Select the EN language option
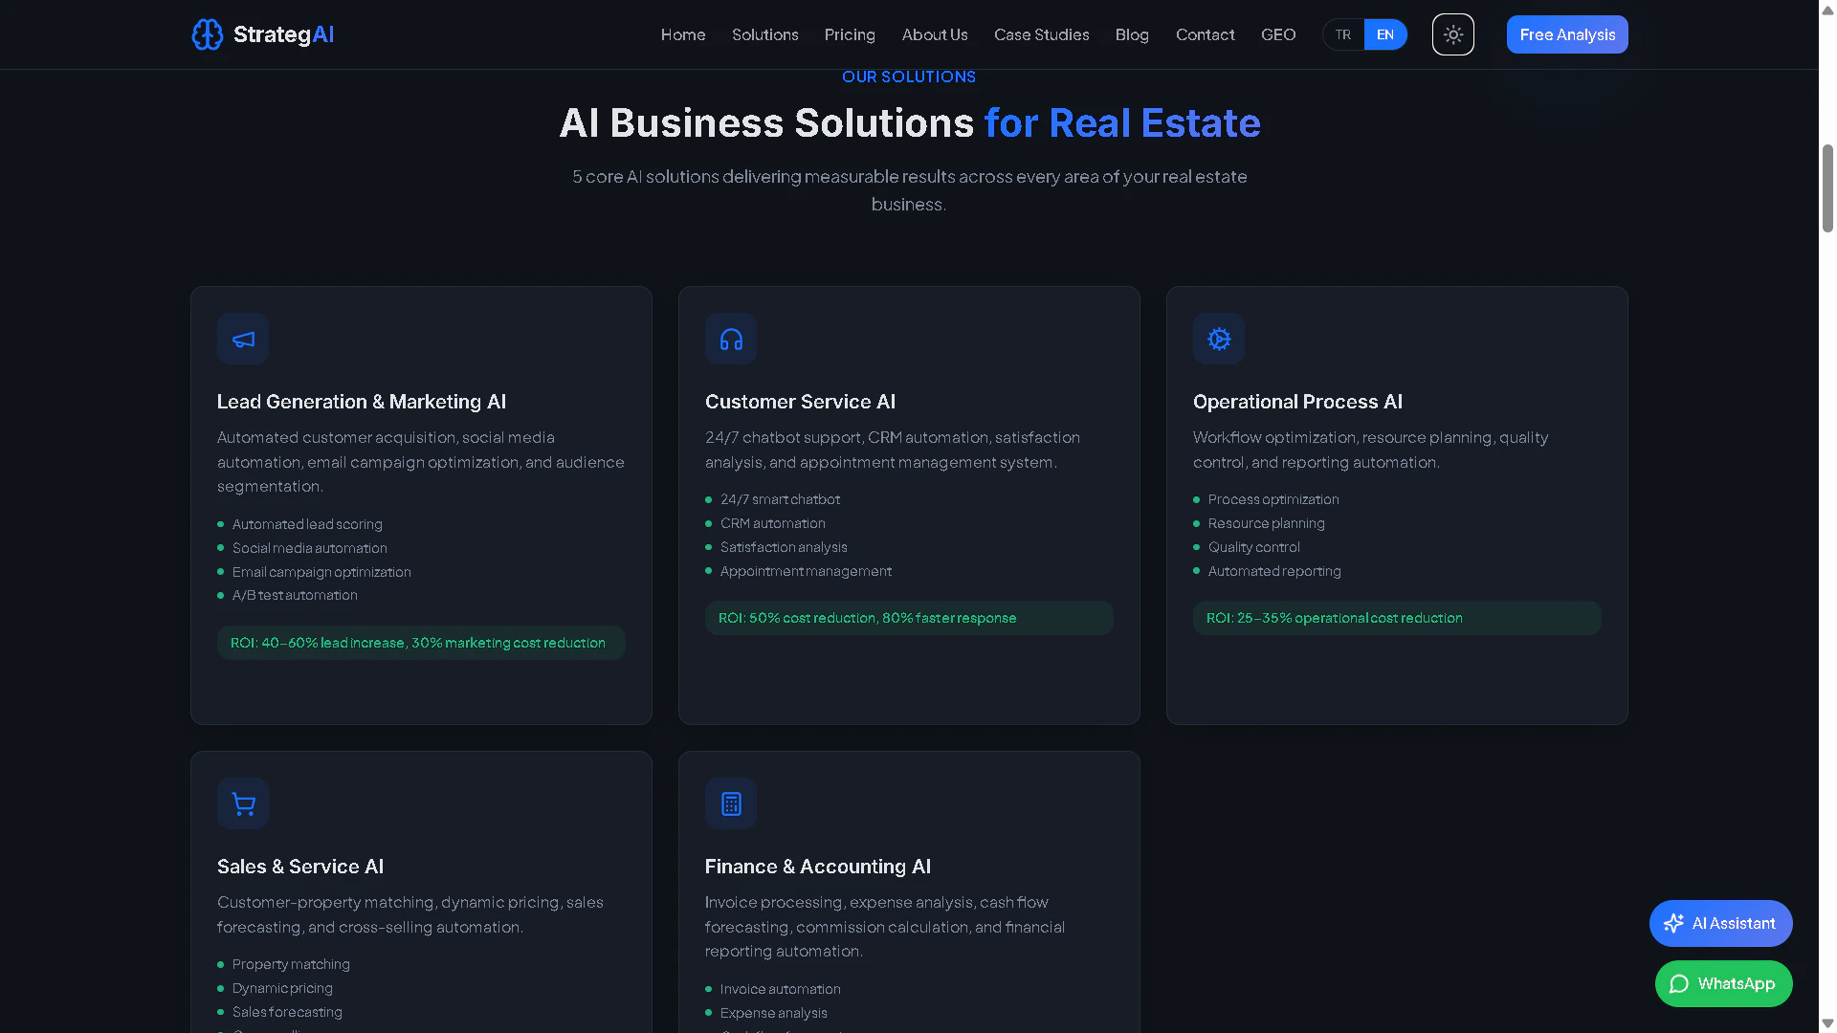Screen dimensions: 1837x1033 [1384, 34]
